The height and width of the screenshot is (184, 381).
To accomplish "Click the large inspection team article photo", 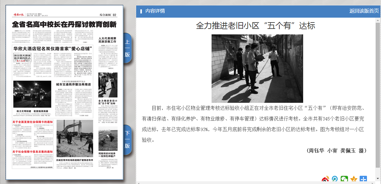I will (x=257, y=68).
